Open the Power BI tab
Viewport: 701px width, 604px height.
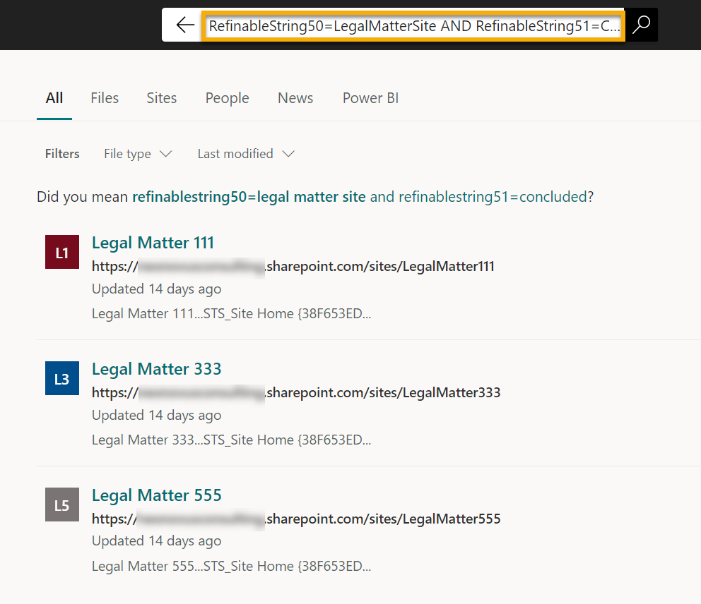[x=370, y=98]
